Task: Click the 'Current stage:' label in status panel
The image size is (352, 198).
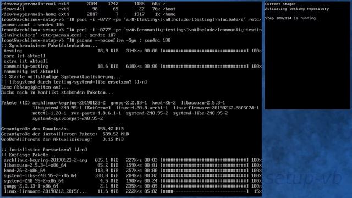Action: coord(280,4)
